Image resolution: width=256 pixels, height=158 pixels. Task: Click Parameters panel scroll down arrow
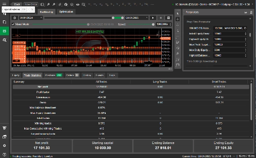(x=250, y=66)
